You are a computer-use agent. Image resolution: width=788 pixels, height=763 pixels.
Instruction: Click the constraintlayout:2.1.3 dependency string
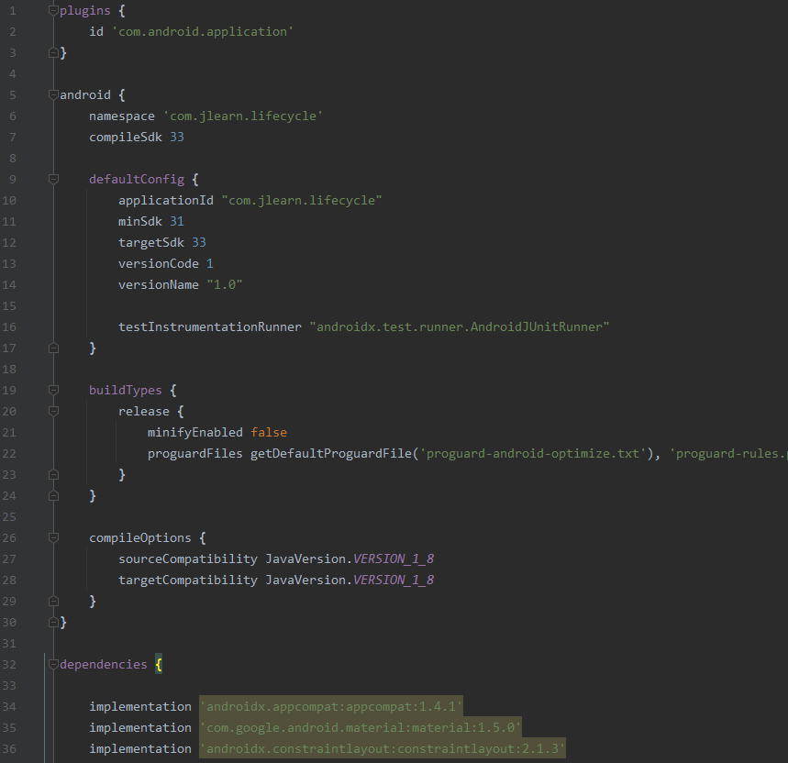(383, 749)
